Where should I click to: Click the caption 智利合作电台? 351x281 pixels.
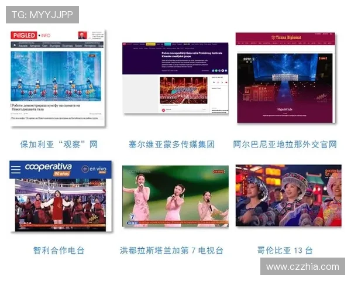(59, 251)
